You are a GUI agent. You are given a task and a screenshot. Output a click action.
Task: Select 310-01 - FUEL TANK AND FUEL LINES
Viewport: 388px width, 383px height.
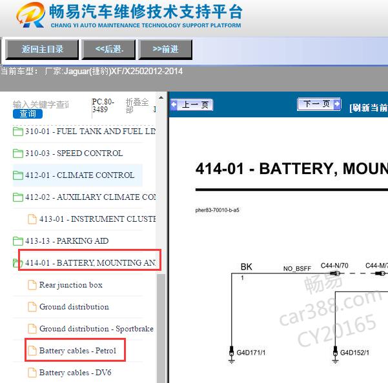(90, 132)
